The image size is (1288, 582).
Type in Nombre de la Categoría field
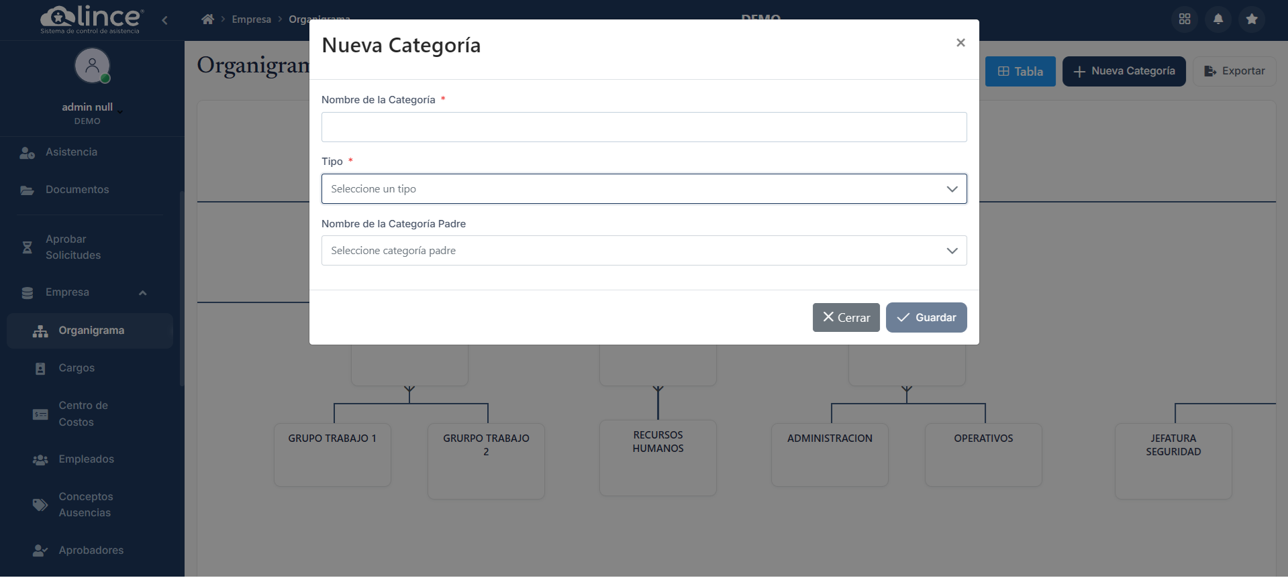pos(643,127)
